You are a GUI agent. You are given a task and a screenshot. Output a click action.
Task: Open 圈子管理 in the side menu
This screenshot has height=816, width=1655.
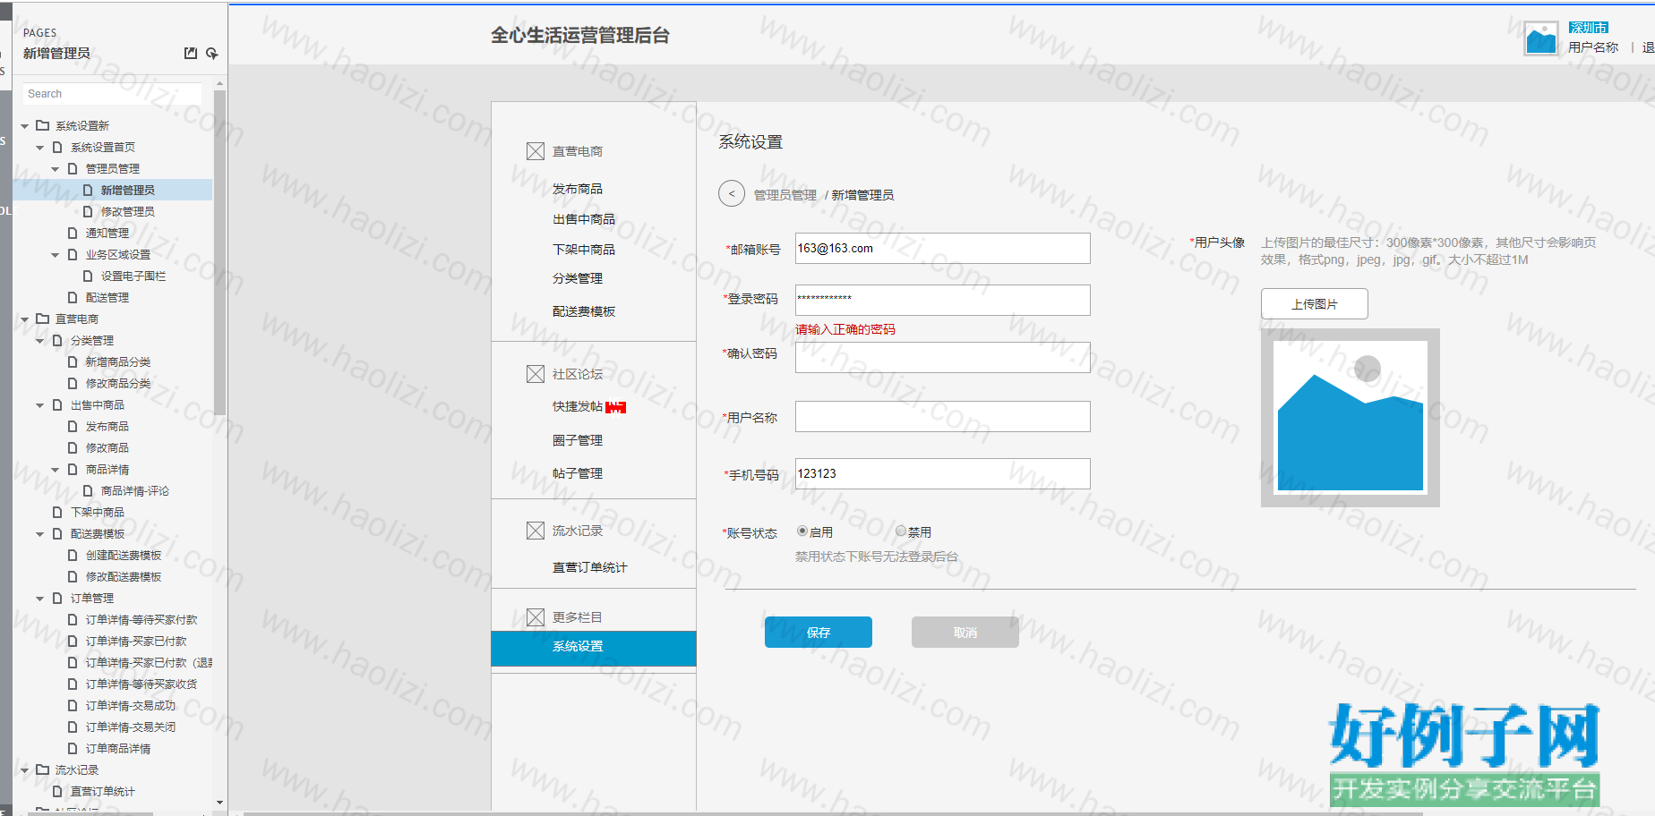[578, 440]
